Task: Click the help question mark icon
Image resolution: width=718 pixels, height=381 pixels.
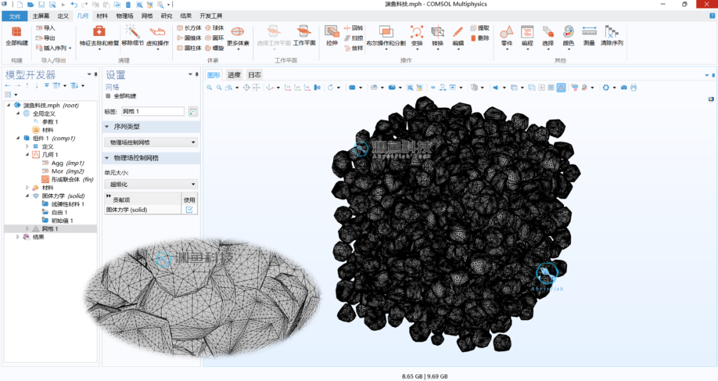Action: (712, 16)
